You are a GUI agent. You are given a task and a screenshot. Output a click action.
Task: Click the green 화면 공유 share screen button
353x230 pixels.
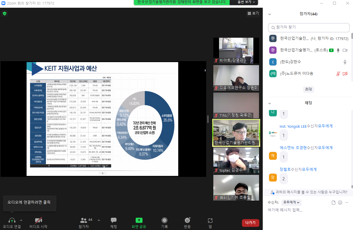[x=139, y=223]
